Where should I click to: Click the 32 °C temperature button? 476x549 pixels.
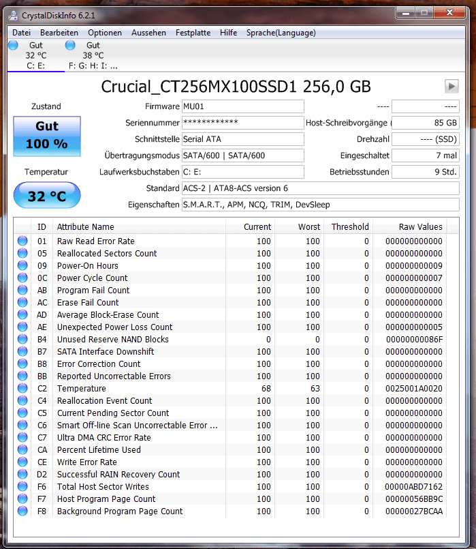click(x=47, y=195)
